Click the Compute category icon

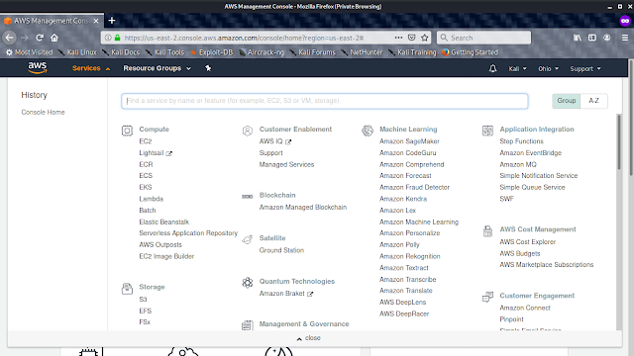point(127,131)
